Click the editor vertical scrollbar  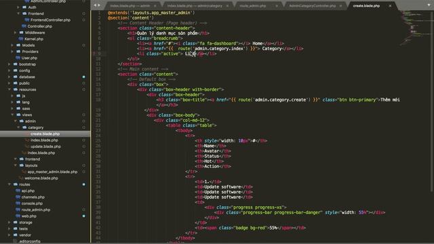click(432, 101)
